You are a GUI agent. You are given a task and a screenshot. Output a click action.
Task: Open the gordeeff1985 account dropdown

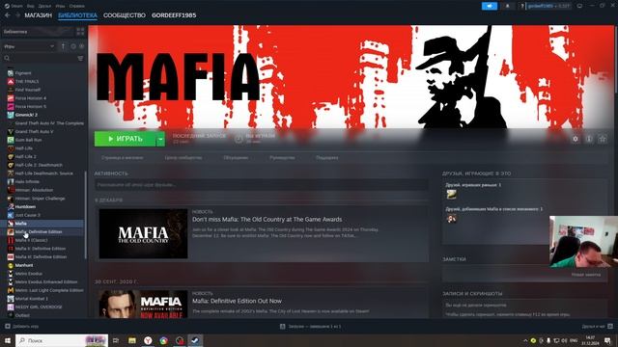coord(548,6)
